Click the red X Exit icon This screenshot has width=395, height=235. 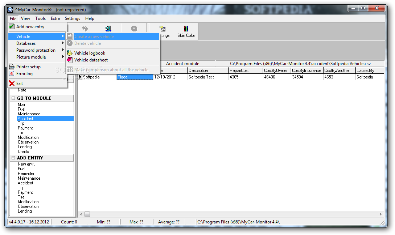coord(12,84)
